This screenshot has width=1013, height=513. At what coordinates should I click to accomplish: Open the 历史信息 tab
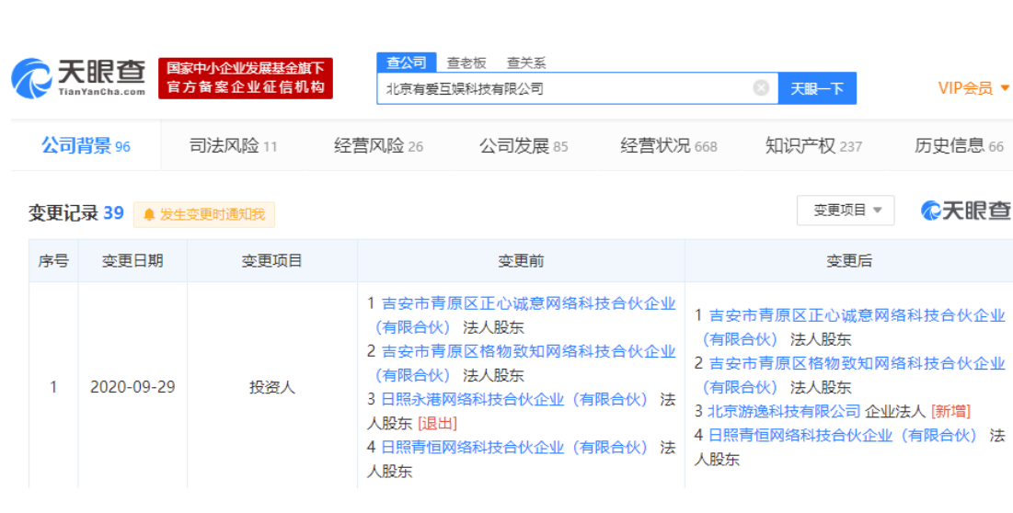(960, 146)
